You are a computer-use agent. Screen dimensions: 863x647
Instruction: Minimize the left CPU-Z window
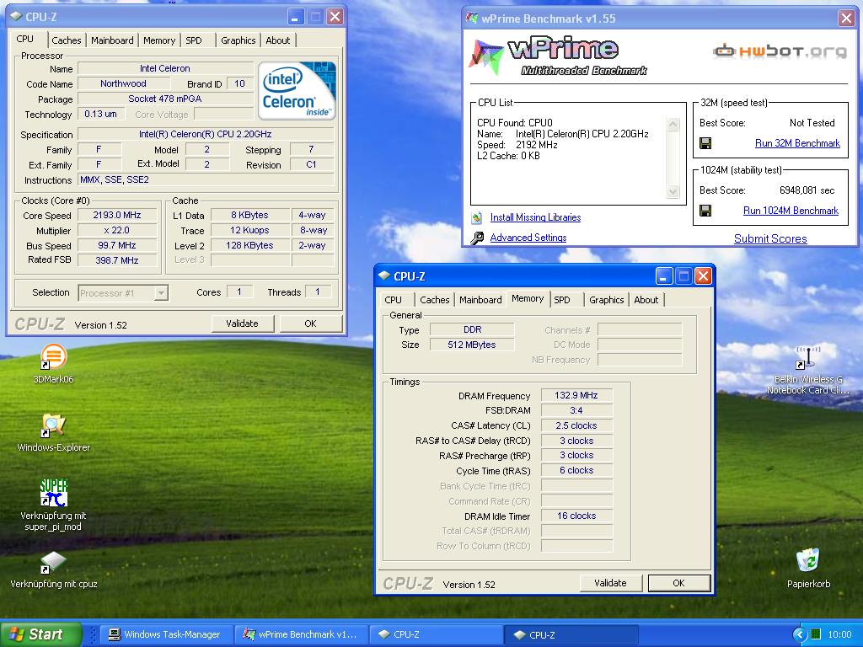click(296, 17)
